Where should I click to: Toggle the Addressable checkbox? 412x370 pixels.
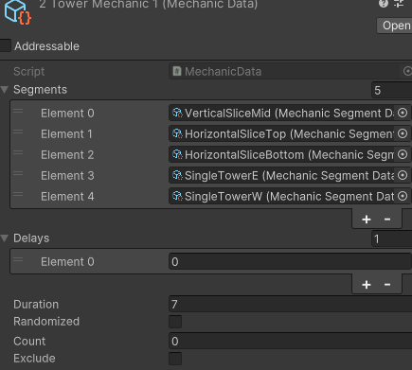pyautogui.click(x=6, y=45)
